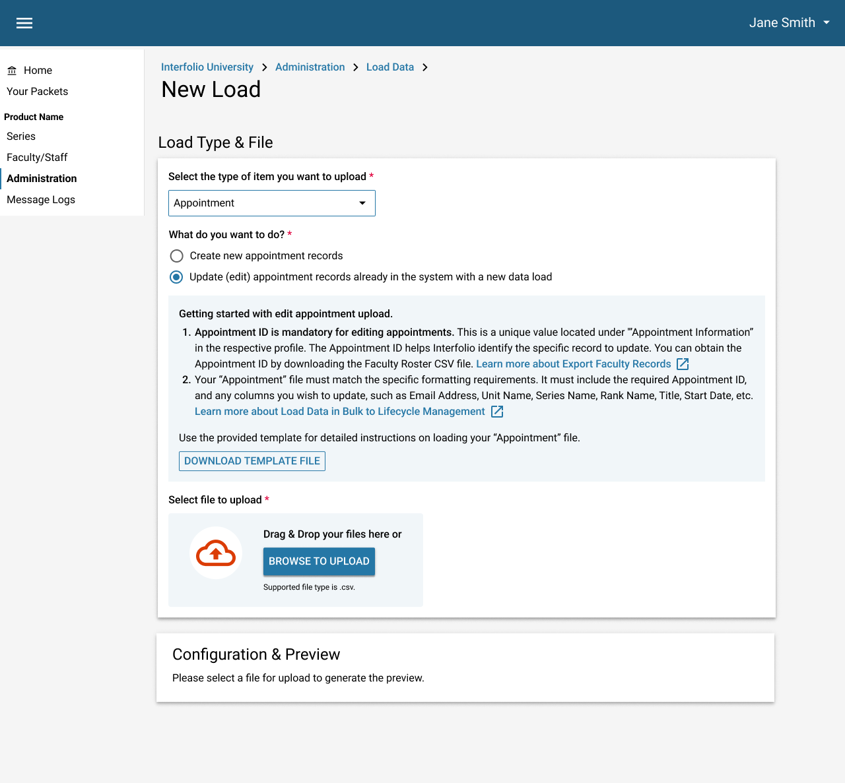Image resolution: width=845 pixels, height=783 pixels.
Task: Click the Home building icon in sidebar
Action: click(12, 71)
